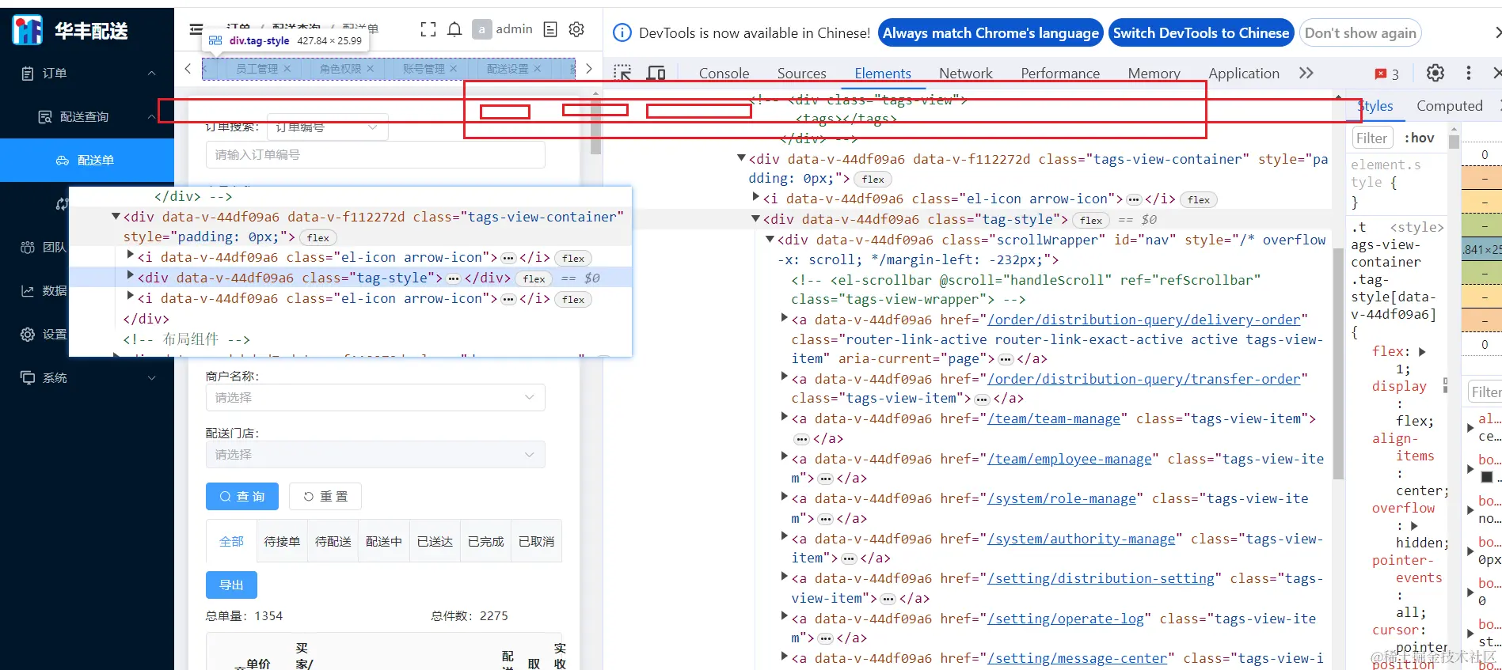Viewport: 1502px width, 670px height.
Task: Click Switch DevTools to Chinese button
Action: [1201, 32]
